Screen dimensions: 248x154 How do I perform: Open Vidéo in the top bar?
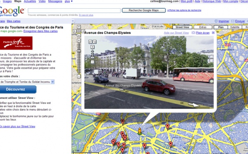pos(42,1)
